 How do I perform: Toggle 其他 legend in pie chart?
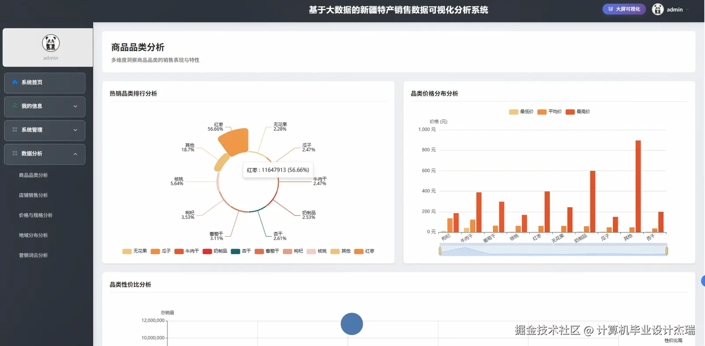point(340,251)
